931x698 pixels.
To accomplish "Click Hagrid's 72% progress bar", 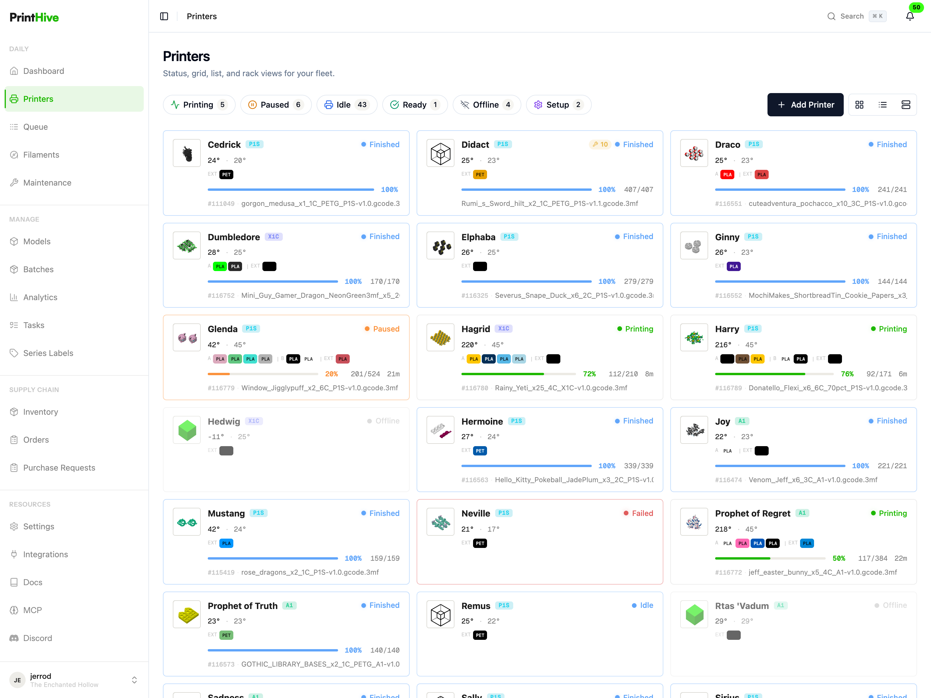I will point(518,374).
